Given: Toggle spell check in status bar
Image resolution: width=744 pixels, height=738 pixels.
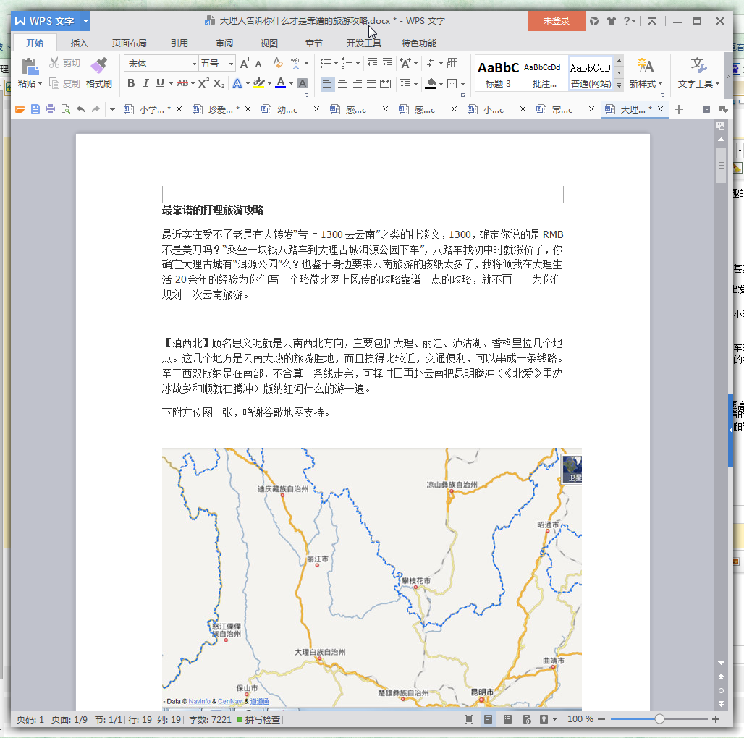Looking at the screenshot, I should click(258, 719).
